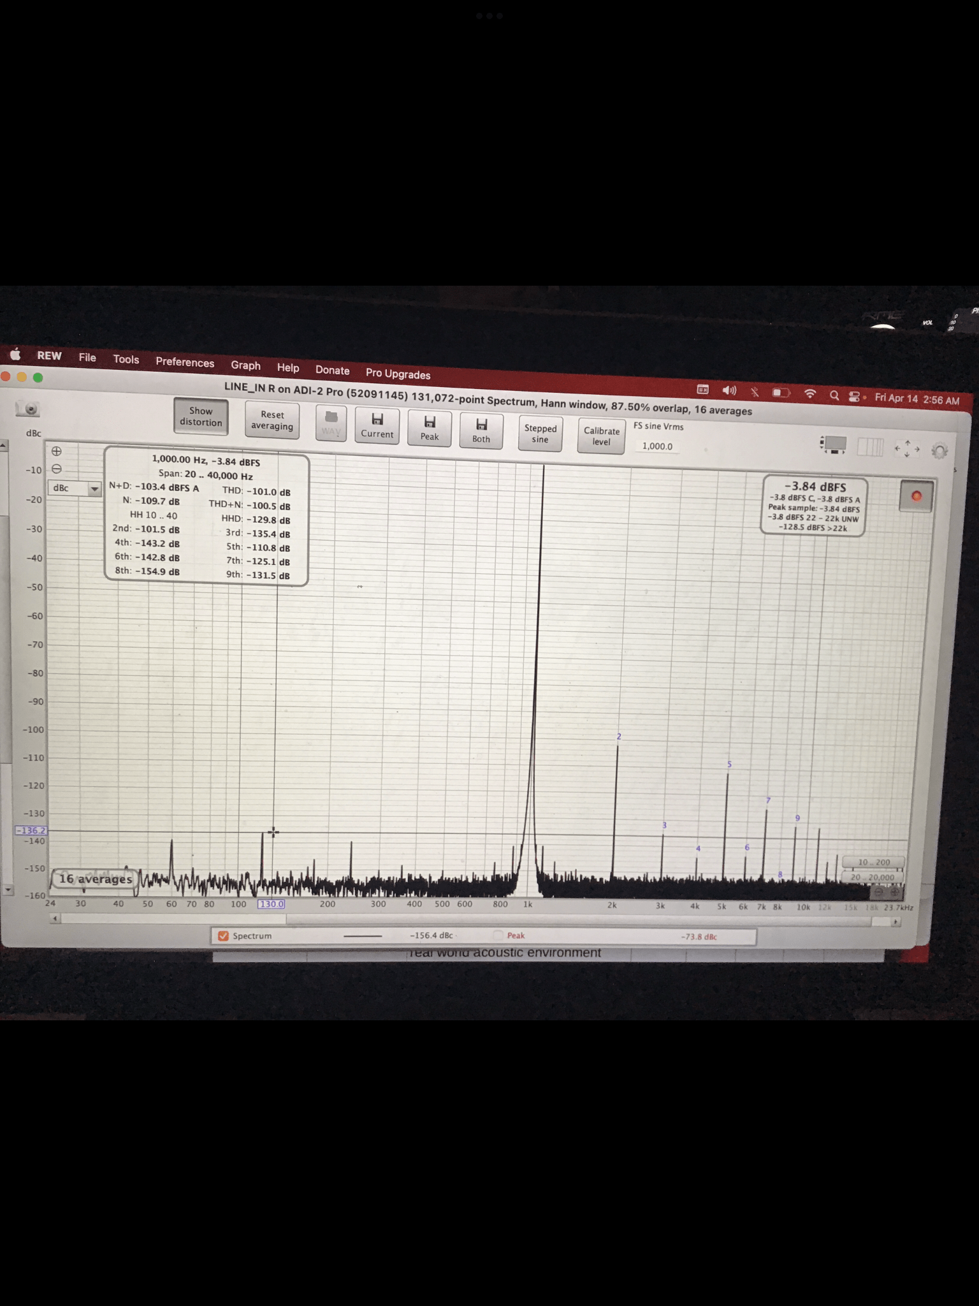Click the -73.8 dBc peak value
This screenshot has width=979, height=1306.
pos(699,937)
